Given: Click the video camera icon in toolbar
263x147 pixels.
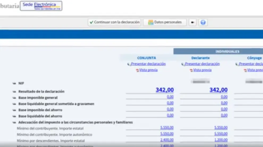Looking at the screenshot, I should pos(193,22).
